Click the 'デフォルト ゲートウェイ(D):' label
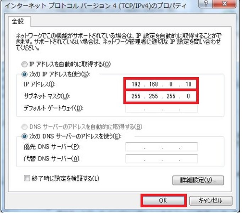Screen dimensions: 242x213 pos(53,108)
